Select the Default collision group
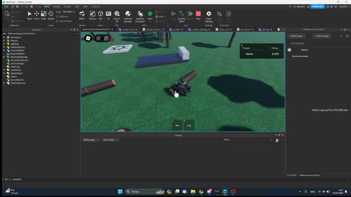 tap(304, 50)
